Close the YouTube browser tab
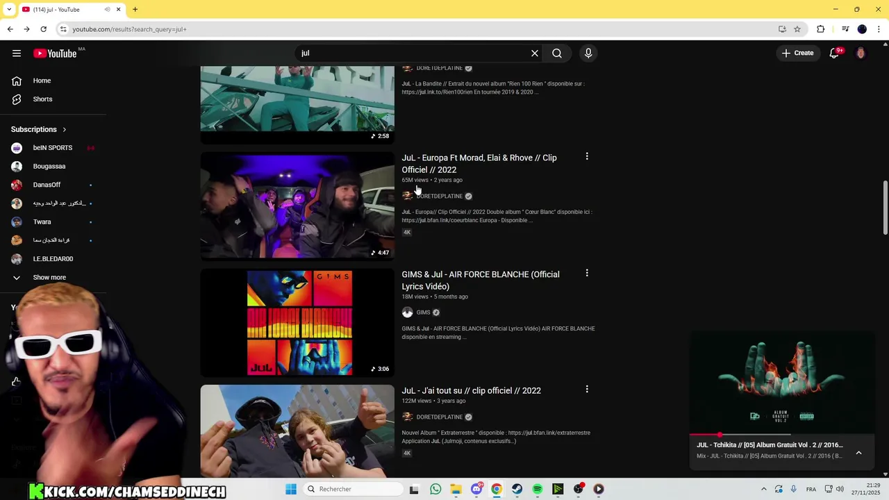This screenshot has height=500, width=889. [119, 9]
